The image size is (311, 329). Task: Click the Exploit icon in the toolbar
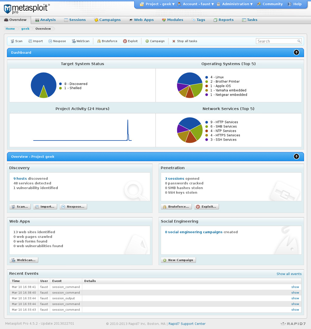pos(125,41)
